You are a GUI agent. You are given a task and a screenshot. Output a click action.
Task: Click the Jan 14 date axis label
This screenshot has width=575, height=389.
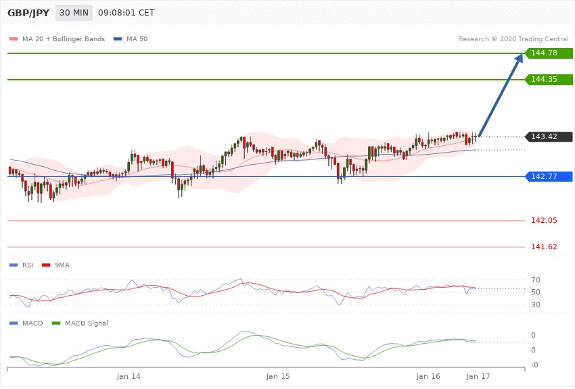pos(129,375)
